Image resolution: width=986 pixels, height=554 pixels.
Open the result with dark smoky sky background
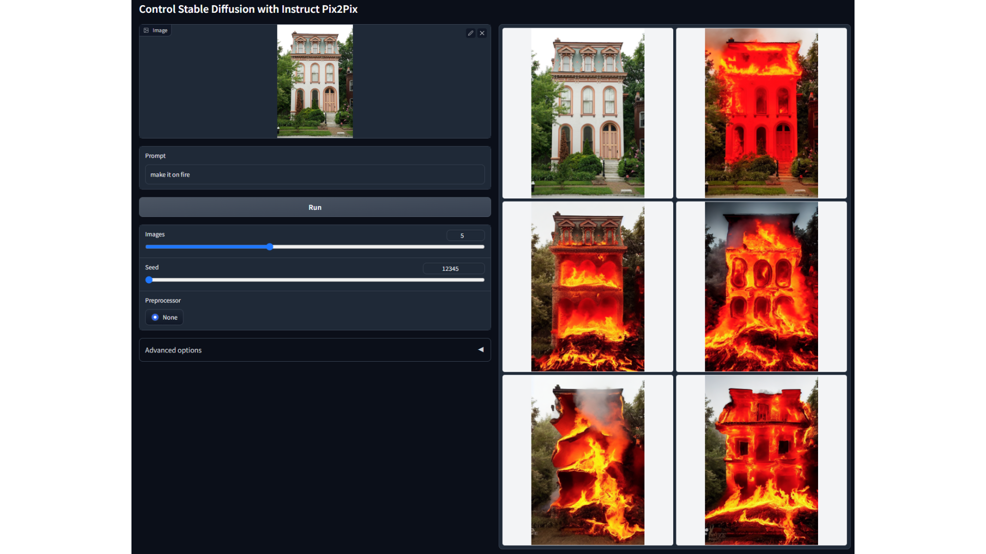tap(761, 286)
